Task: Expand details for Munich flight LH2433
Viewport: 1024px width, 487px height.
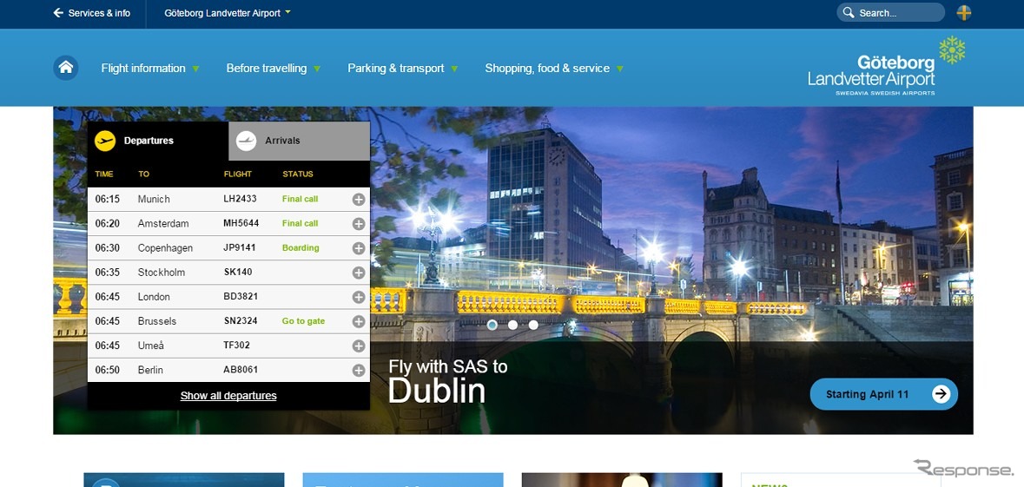Action: pos(359,199)
